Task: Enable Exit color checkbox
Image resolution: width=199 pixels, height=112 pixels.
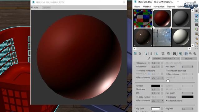Action: [x=167, y=97]
